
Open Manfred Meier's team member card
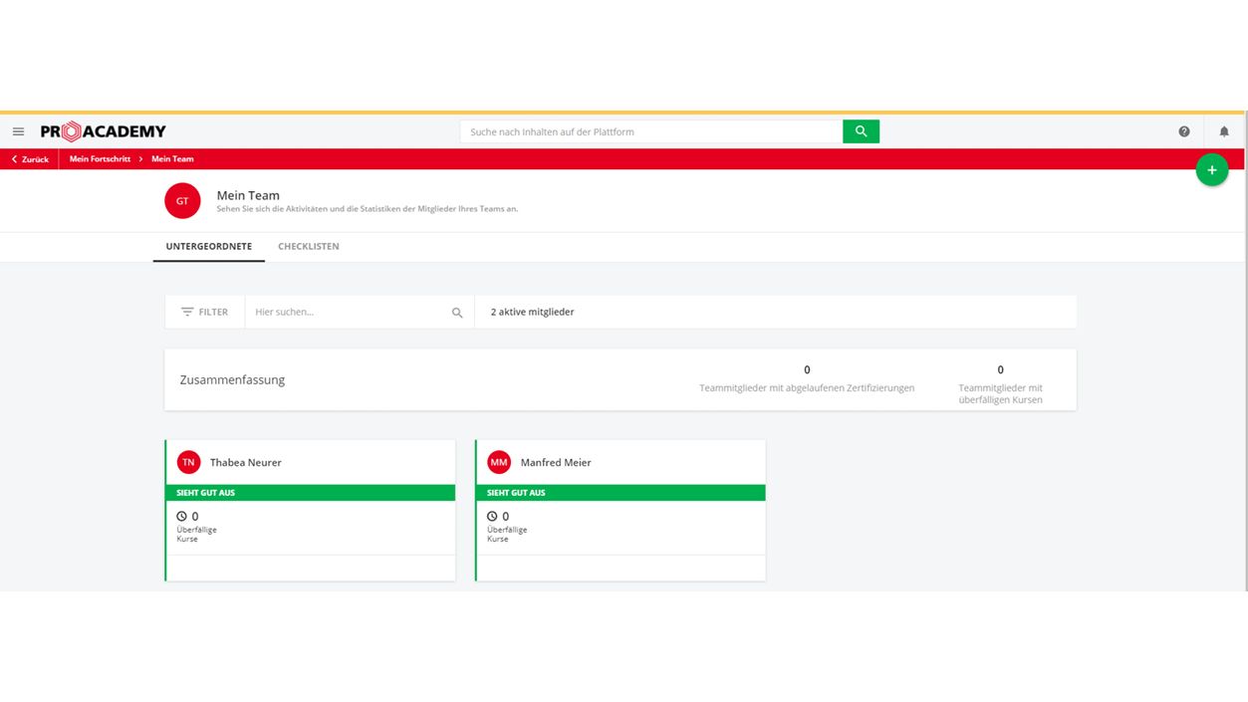click(x=621, y=510)
